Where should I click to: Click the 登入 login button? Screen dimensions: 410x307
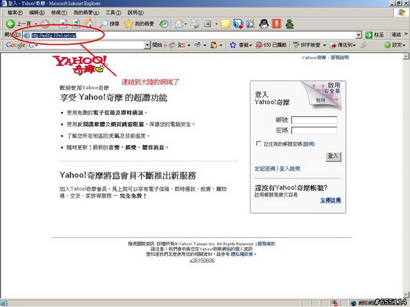[x=333, y=156]
